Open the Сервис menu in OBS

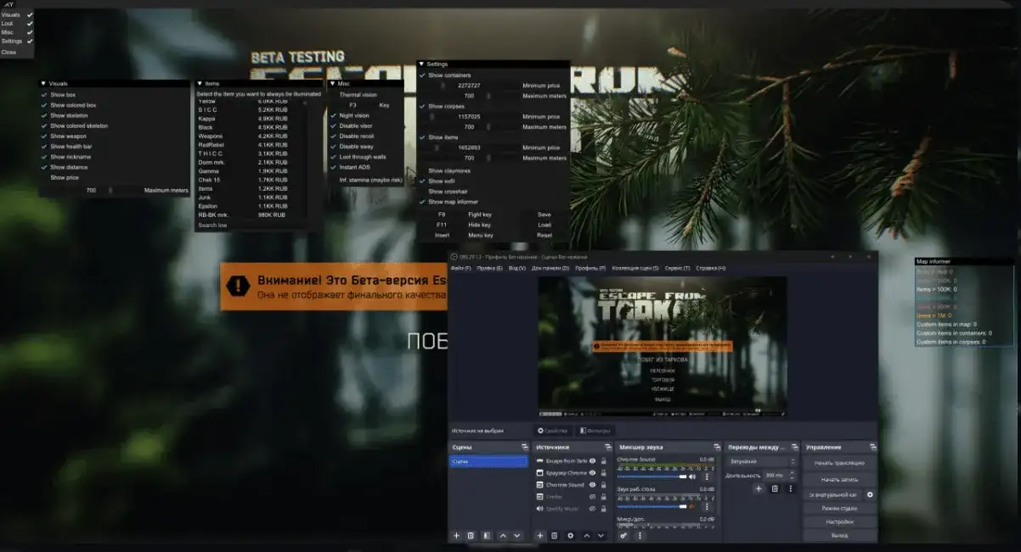click(x=677, y=268)
